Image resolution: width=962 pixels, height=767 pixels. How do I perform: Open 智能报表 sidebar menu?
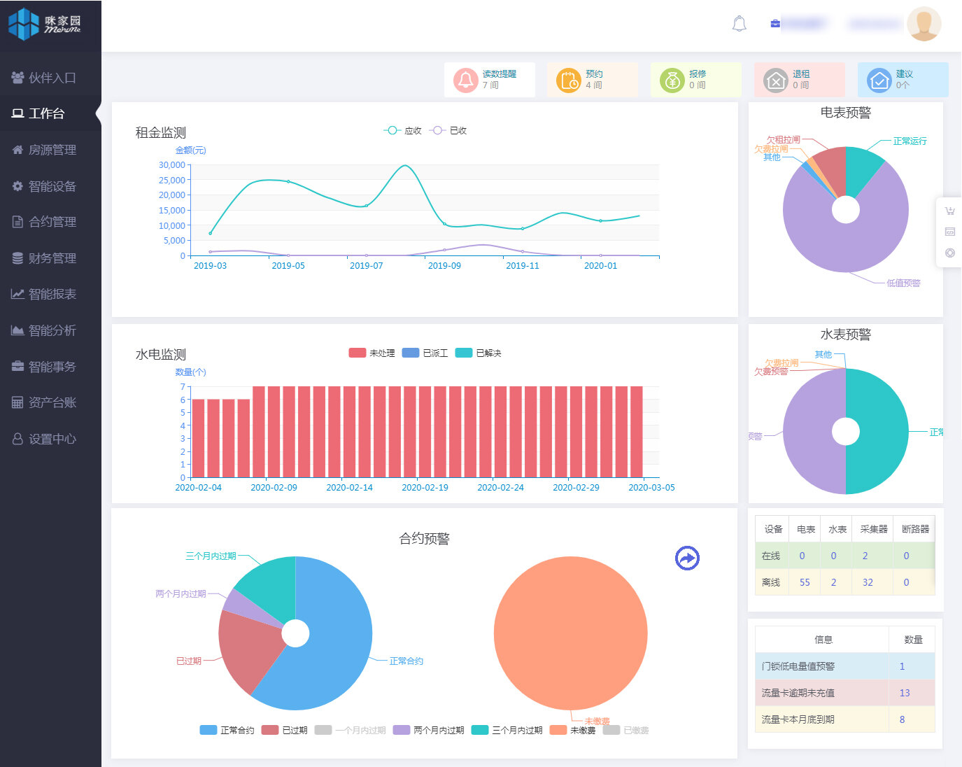pos(50,294)
